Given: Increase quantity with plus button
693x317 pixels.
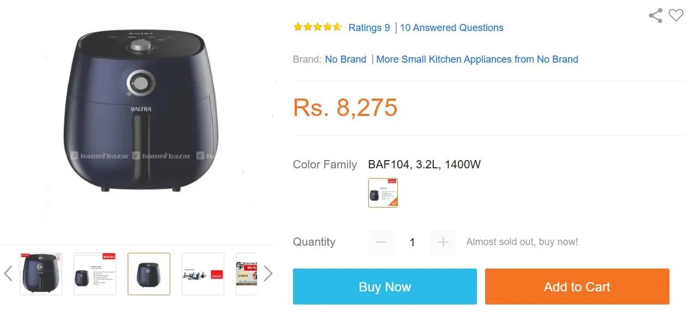Looking at the screenshot, I should [x=443, y=242].
